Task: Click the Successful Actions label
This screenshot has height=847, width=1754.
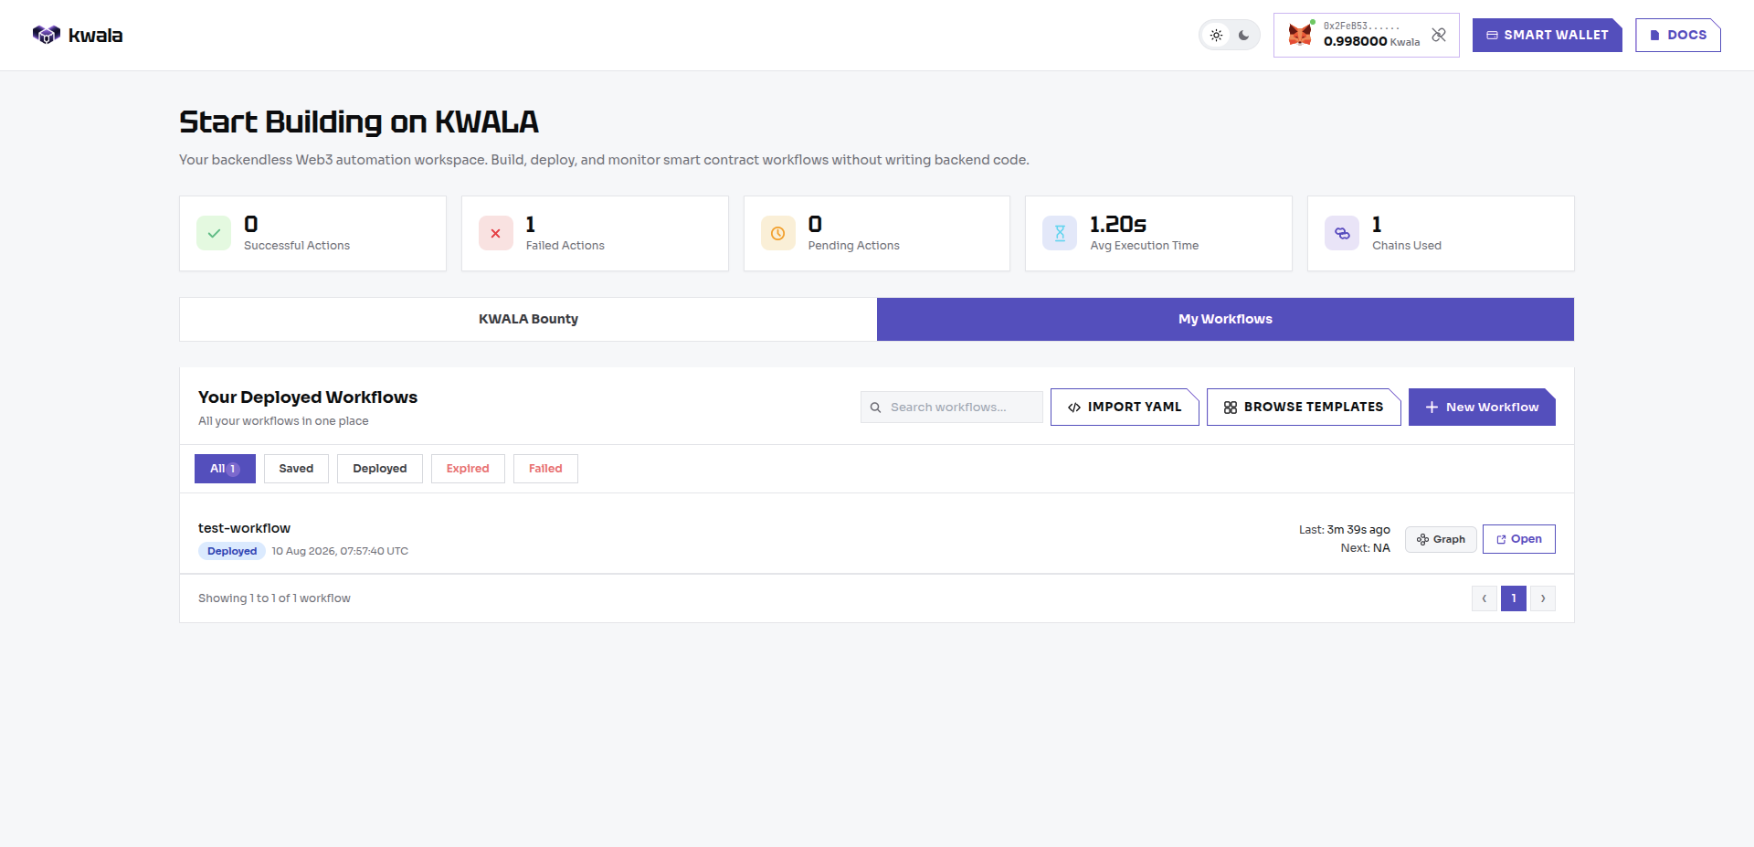Action: coord(297,246)
